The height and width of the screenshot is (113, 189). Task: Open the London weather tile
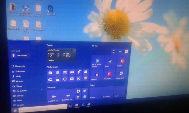tap(61, 55)
